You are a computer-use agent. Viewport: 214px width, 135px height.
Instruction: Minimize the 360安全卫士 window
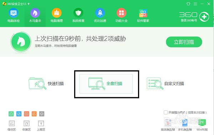(x=202, y=4)
